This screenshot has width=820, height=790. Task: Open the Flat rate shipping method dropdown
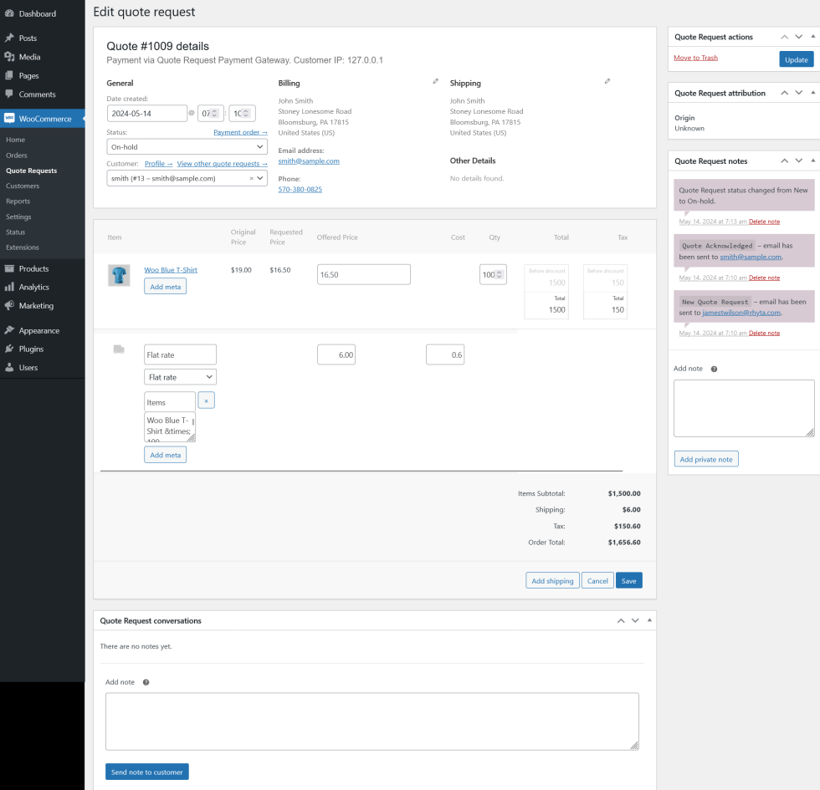pyautogui.click(x=180, y=377)
